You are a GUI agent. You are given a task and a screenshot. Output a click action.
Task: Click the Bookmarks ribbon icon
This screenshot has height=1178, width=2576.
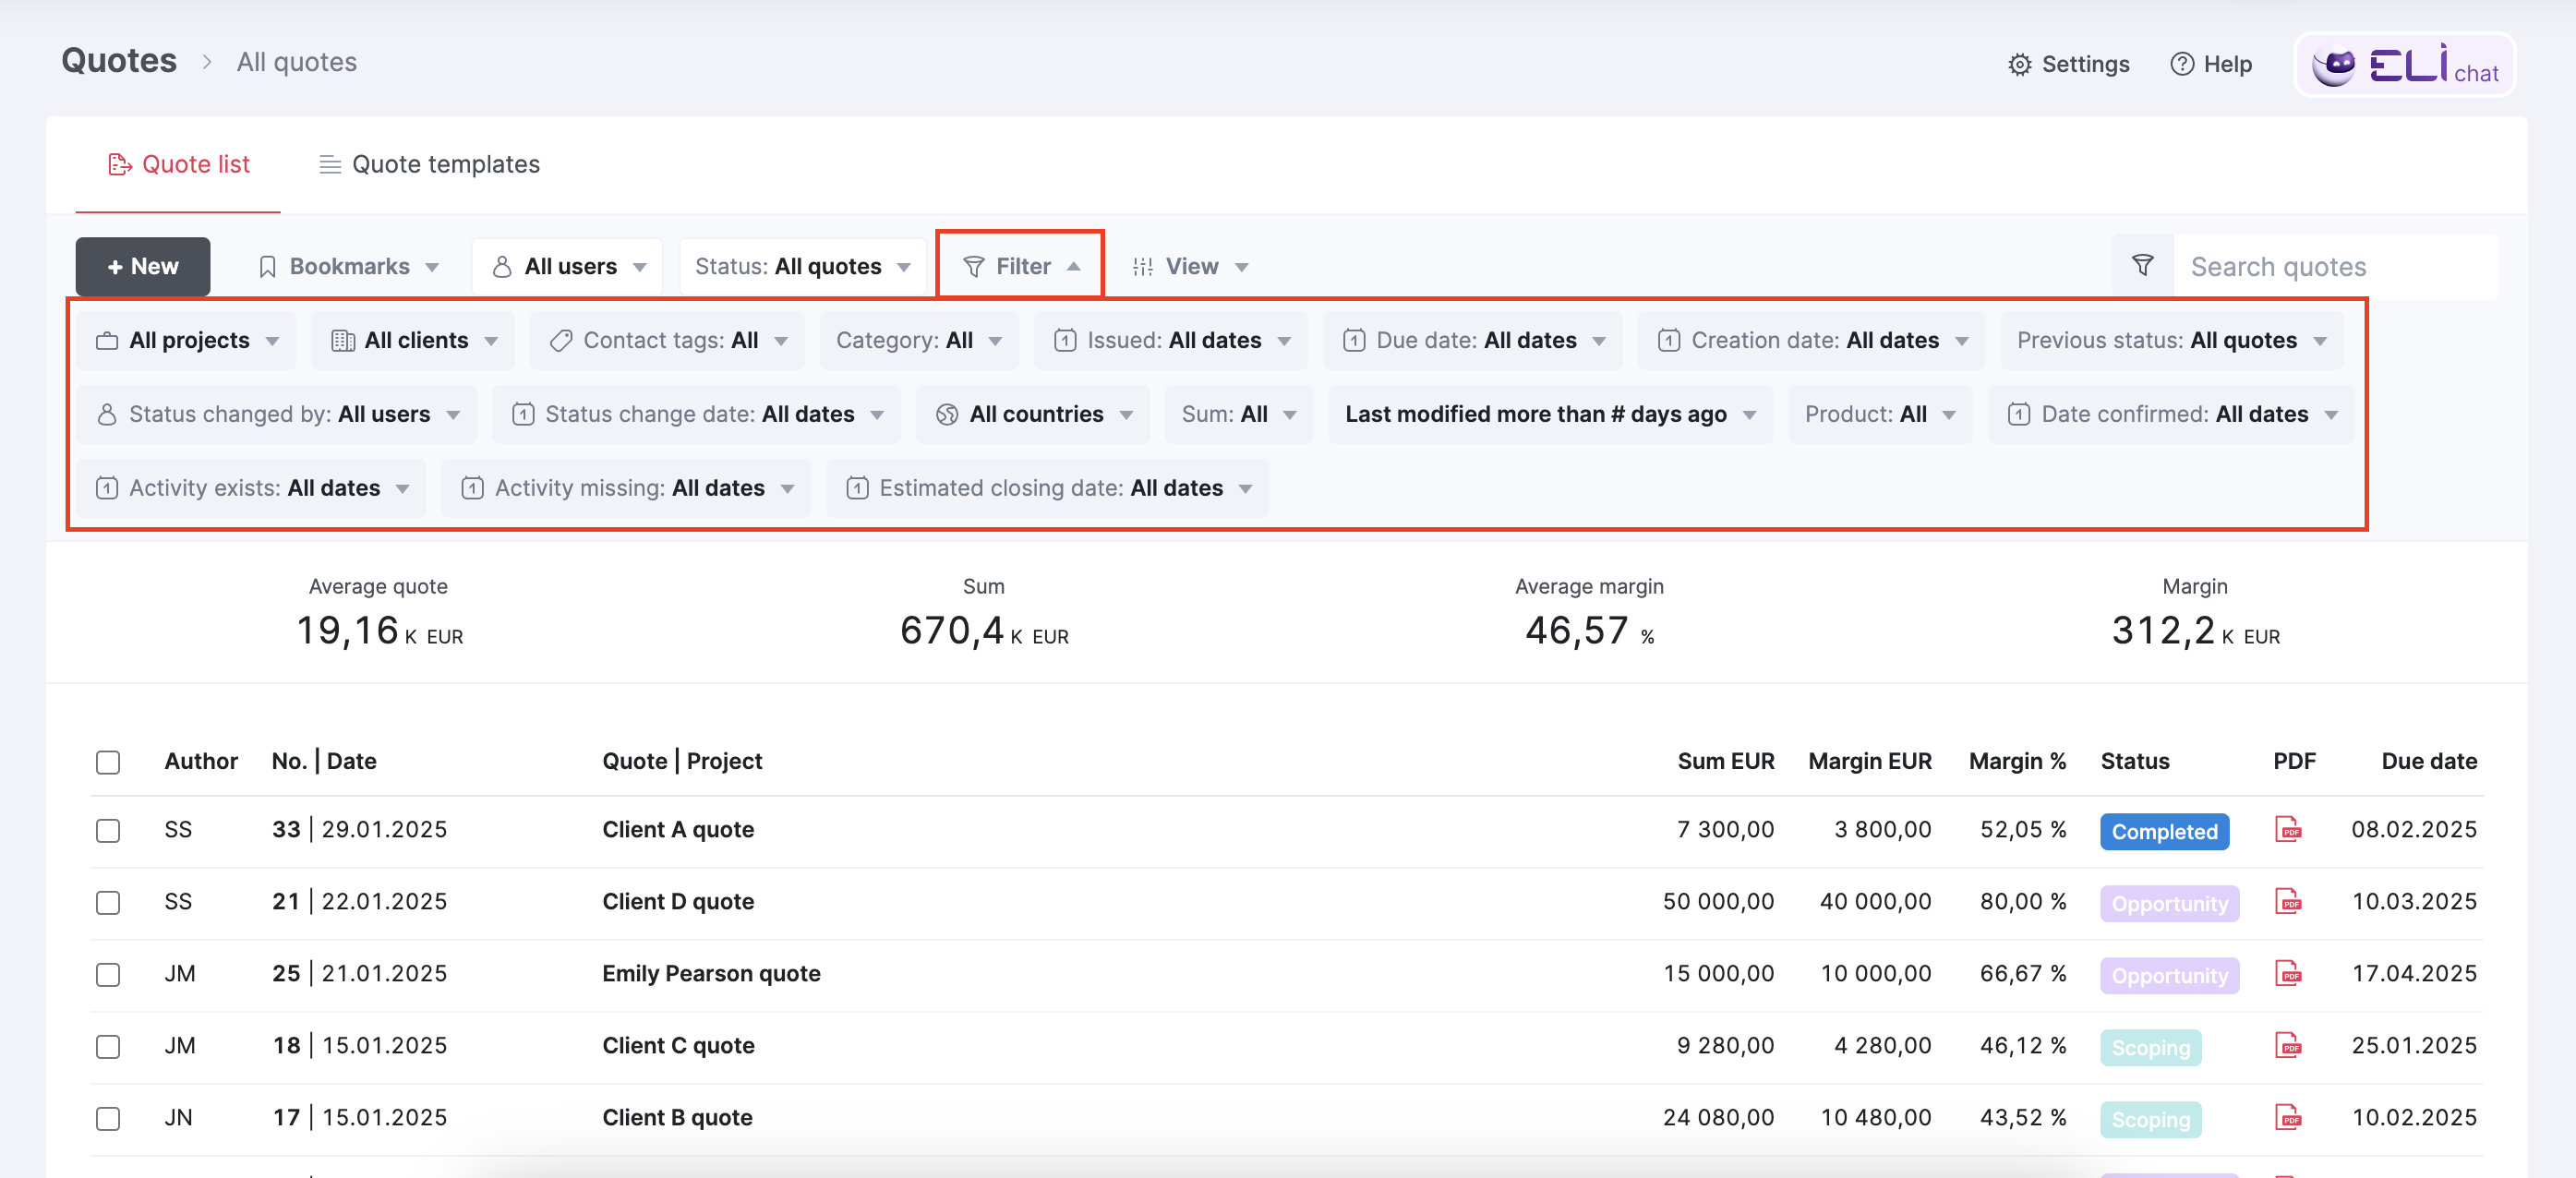tap(267, 267)
